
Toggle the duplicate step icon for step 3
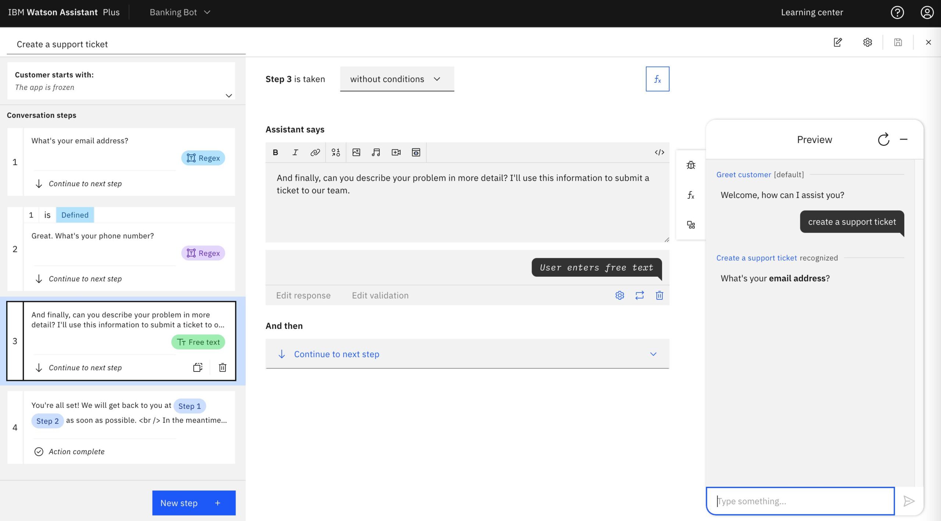[197, 367]
